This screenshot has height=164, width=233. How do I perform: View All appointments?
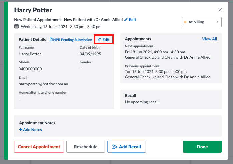click(209, 39)
